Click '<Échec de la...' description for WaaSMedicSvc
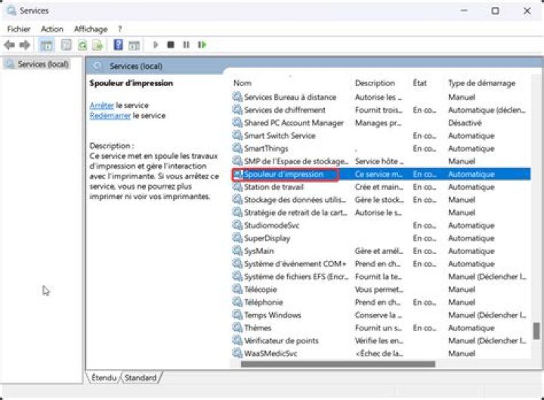Viewport: 544px width, 400px height. pos(379,353)
